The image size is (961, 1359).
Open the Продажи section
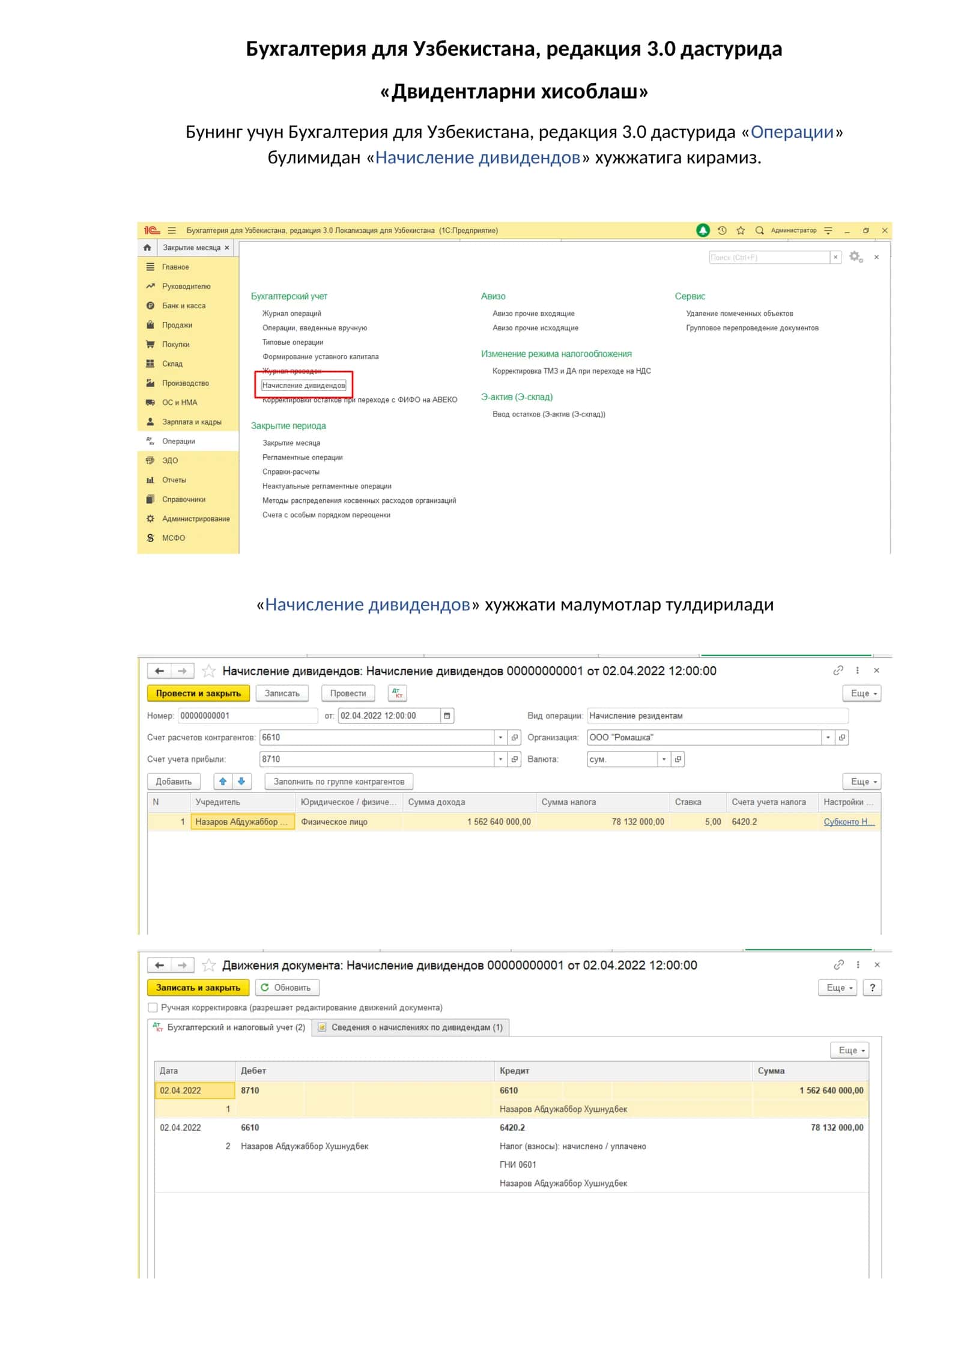pyautogui.click(x=177, y=325)
